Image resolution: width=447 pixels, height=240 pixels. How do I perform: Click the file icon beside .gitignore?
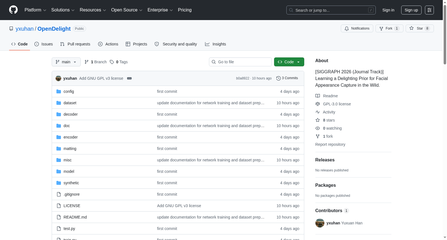tap(59, 194)
